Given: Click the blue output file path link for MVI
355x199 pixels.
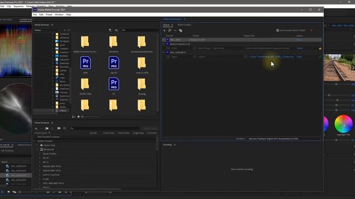Looking at the screenshot, I should click(x=271, y=56).
